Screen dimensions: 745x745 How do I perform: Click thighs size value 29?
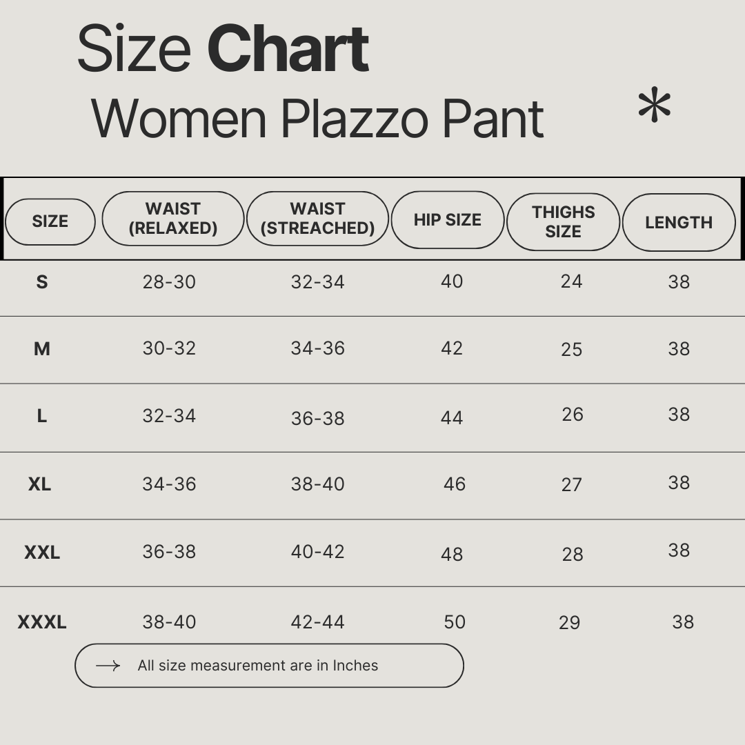tap(569, 623)
